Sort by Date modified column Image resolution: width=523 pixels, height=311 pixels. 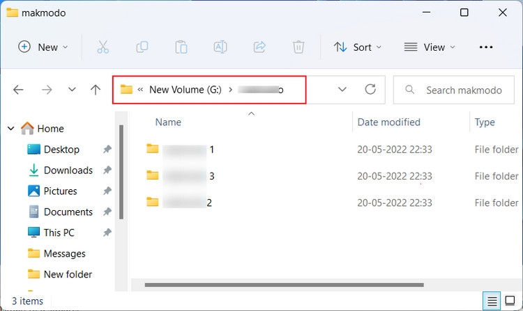click(x=388, y=122)
